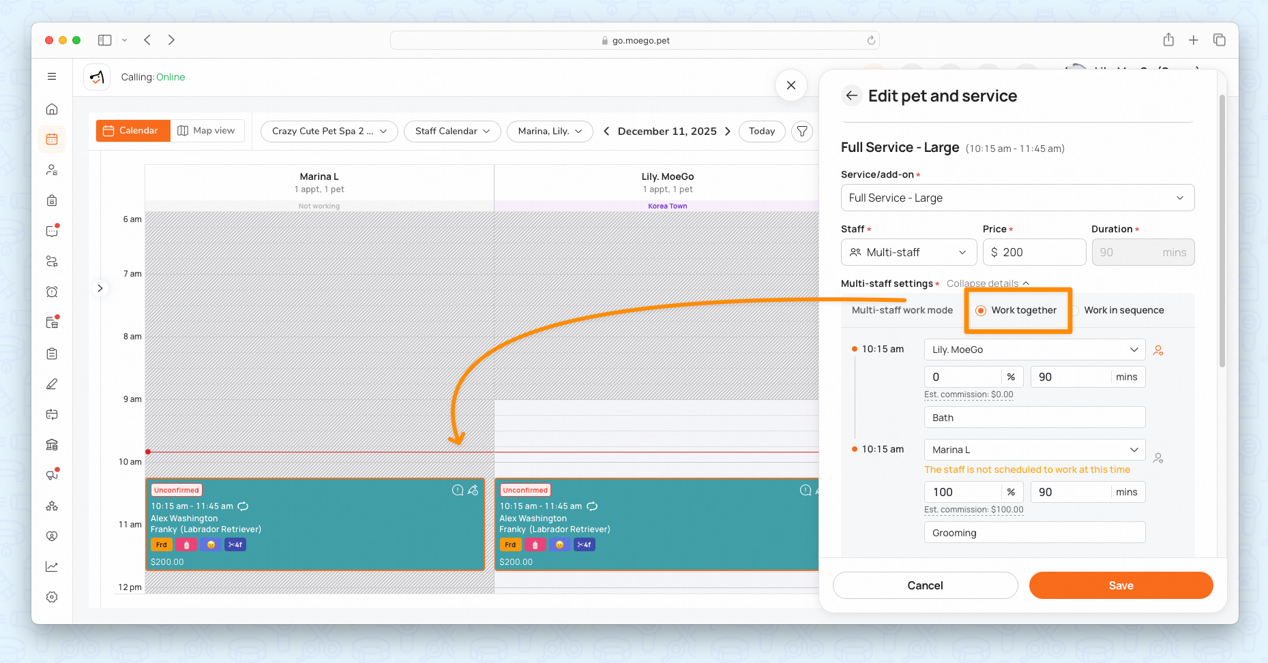Close the edit panel with the X button

[x=791, y=85]
